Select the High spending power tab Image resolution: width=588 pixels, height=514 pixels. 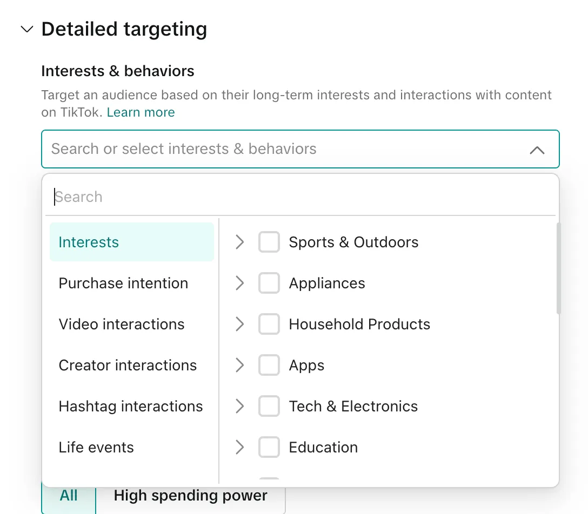click(190, 496)
